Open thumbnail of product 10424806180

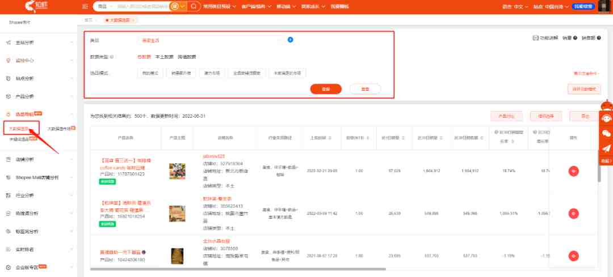point(177,256)
